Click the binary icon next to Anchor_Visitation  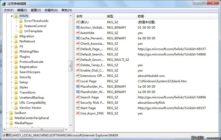[78, 27]
